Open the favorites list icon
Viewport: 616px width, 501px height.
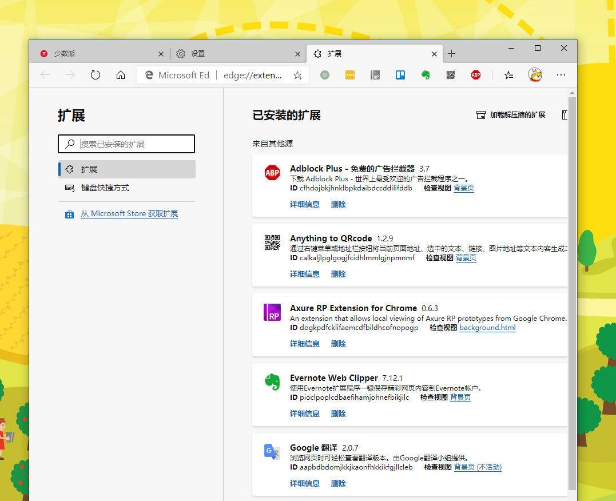click(508, 75)
